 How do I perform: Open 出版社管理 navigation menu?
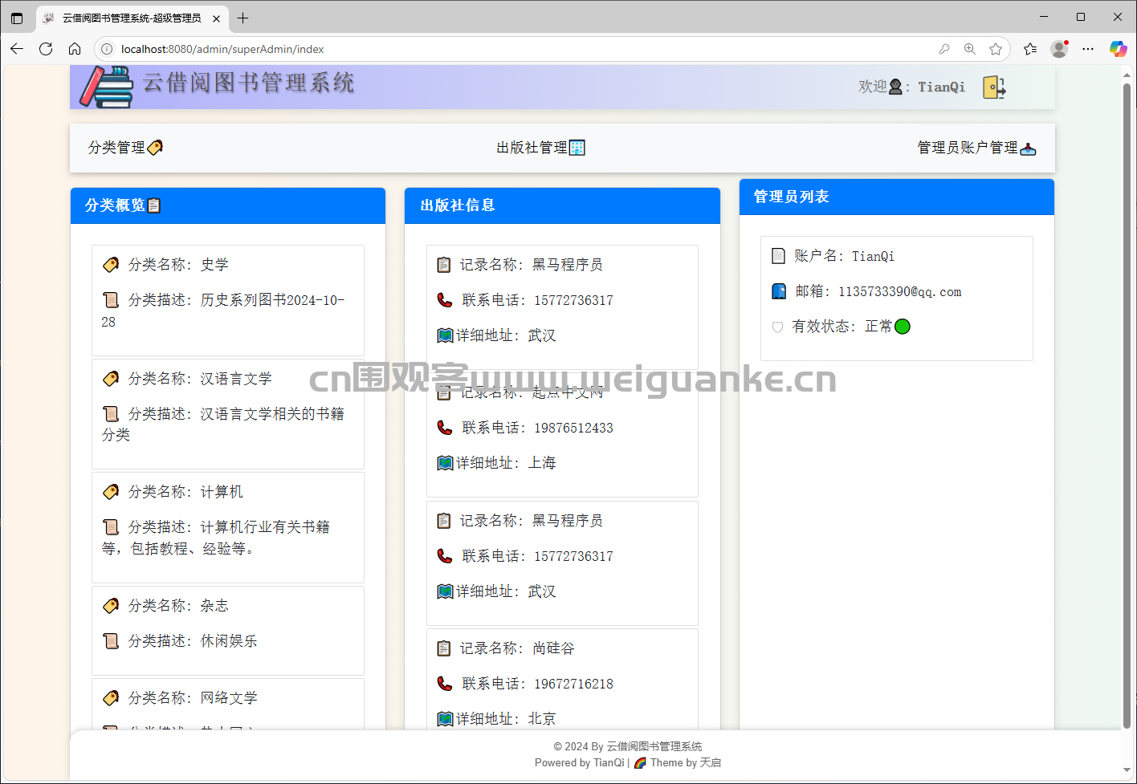tap(540, 148)
